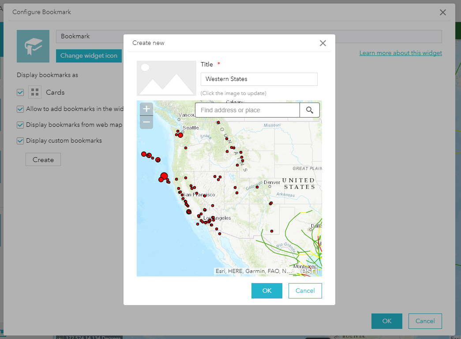Uncheck the Cards checkbox
461x339 pixels.
click(20, 92)
